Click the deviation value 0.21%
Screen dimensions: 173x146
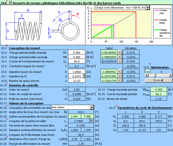click(131, 52)
